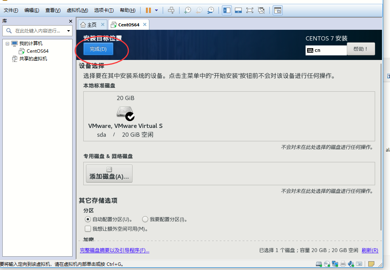Revert to the previous snapshot
This screenshot has width=390, height=270.
(x=199, y=10)
